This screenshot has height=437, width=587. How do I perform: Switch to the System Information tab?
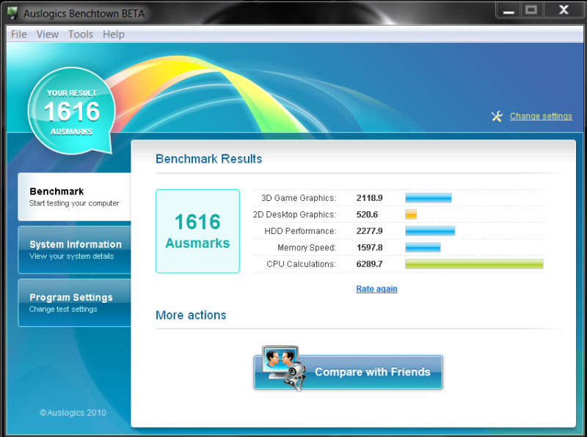point(75,250)
